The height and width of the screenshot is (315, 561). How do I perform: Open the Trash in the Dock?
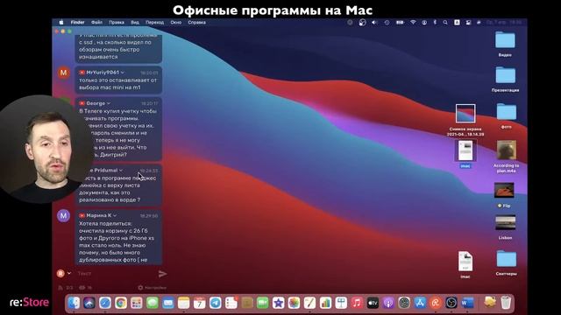[x=506, y=303]
